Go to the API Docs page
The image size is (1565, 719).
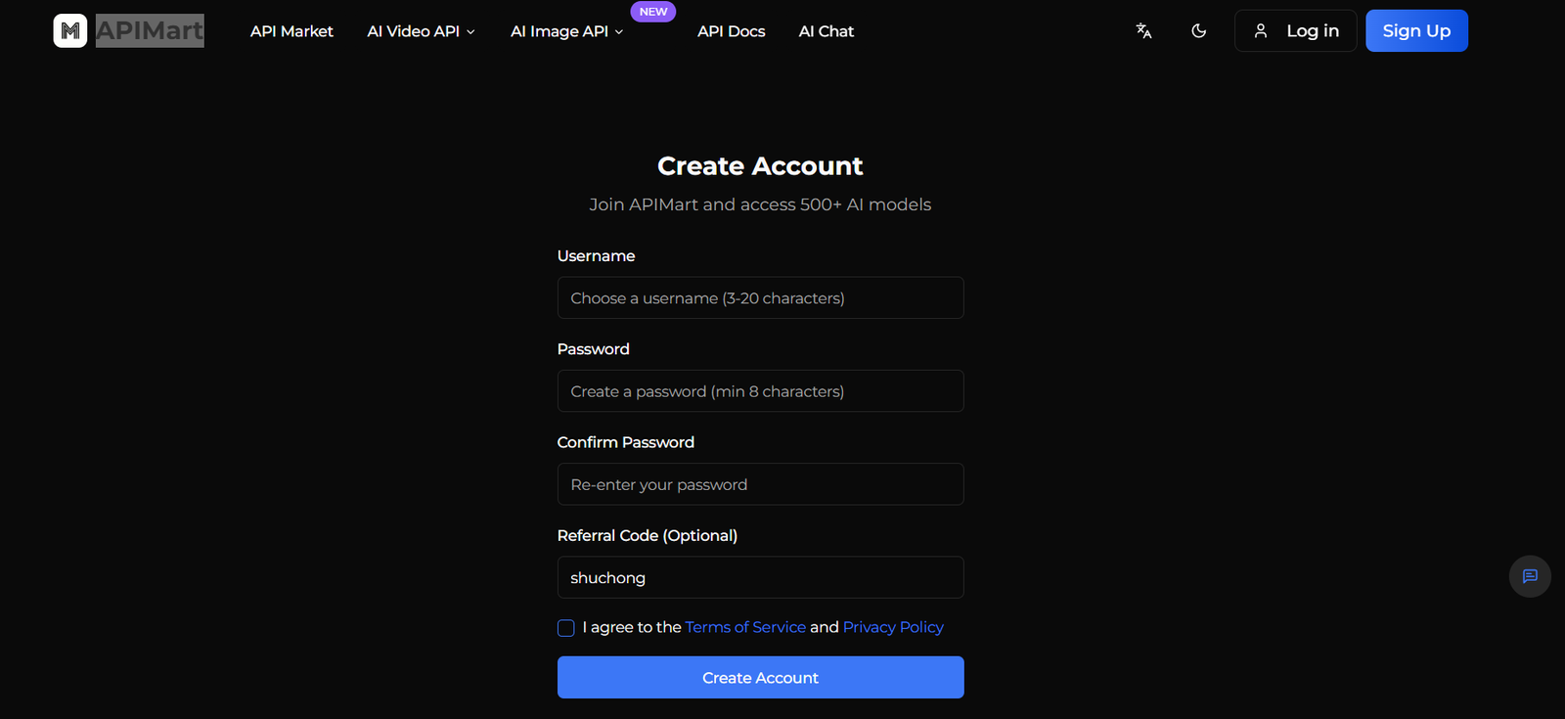pyautogui.click(x=731, y=31)
